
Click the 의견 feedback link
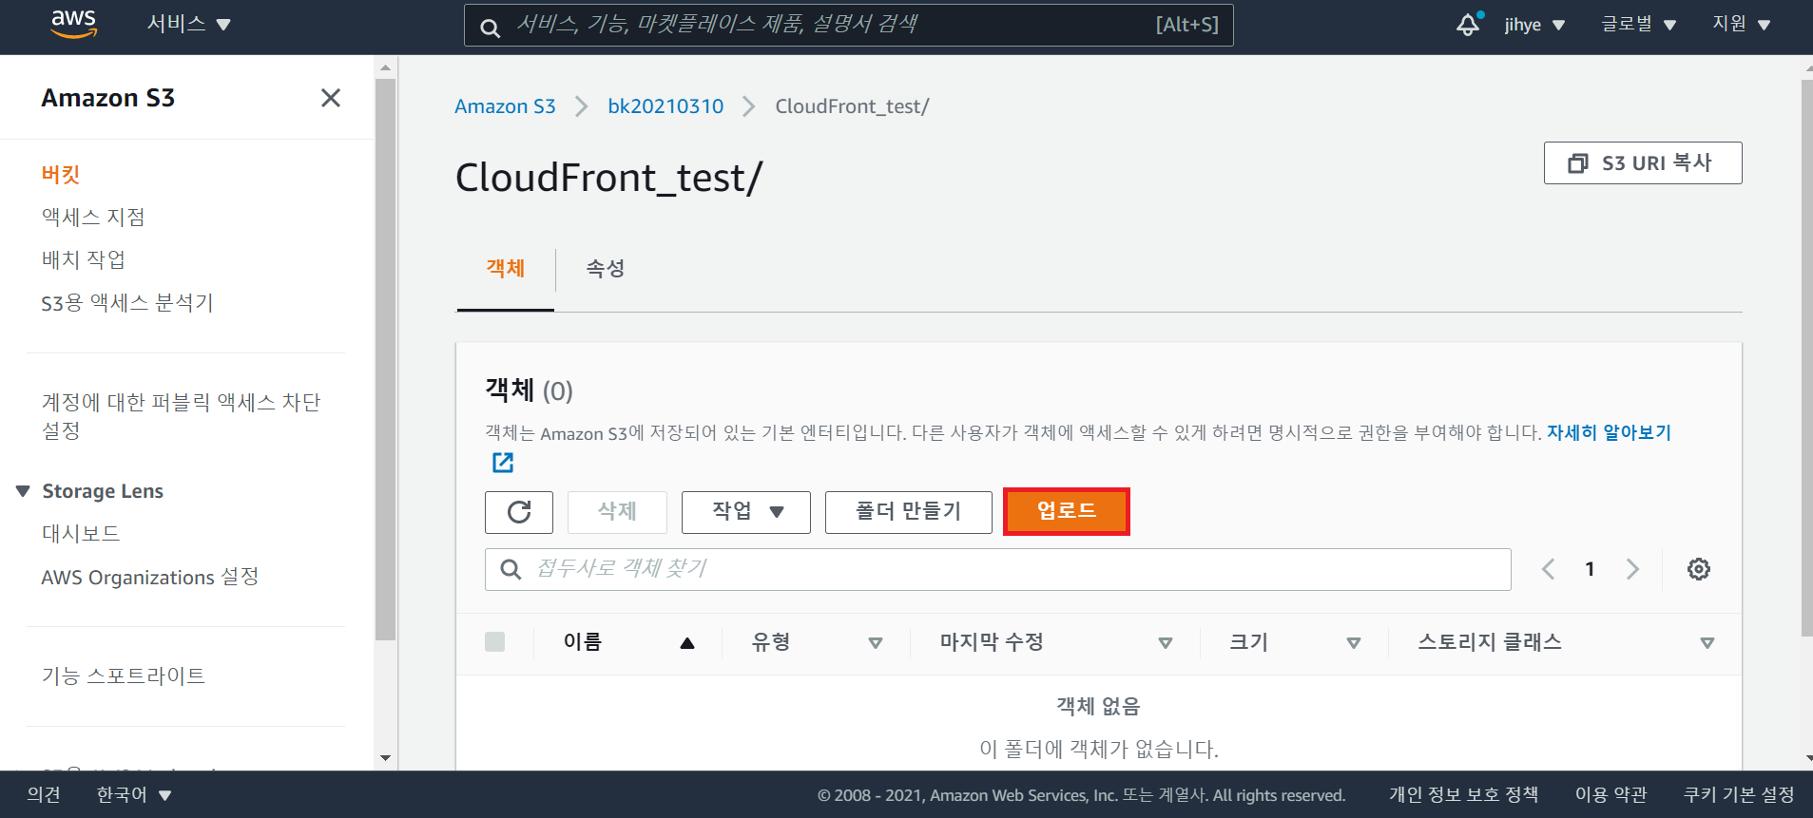click(44, 794)
